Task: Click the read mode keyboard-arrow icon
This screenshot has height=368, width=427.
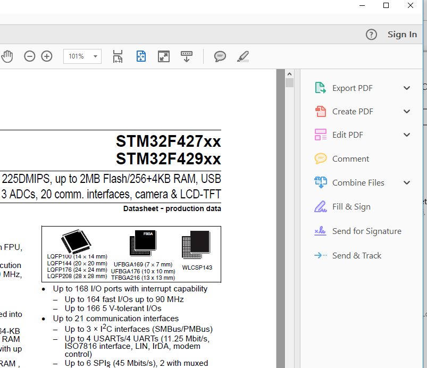Action: [x=187, y=56]
